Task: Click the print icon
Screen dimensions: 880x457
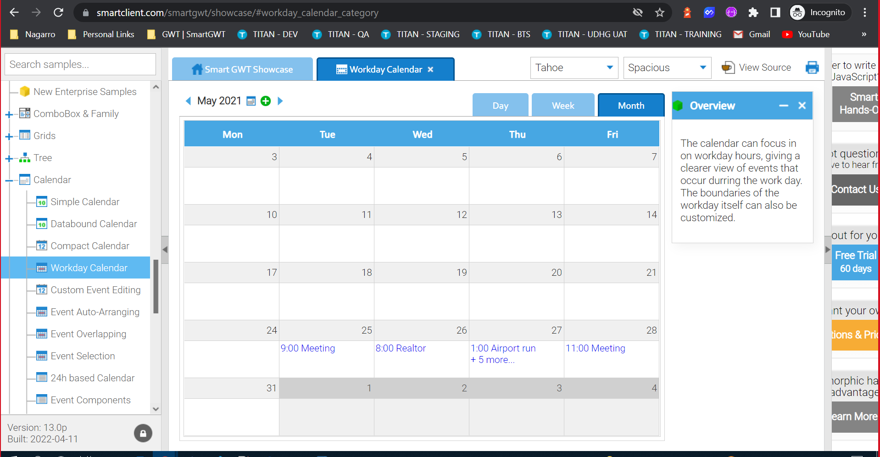Action: 812,67
